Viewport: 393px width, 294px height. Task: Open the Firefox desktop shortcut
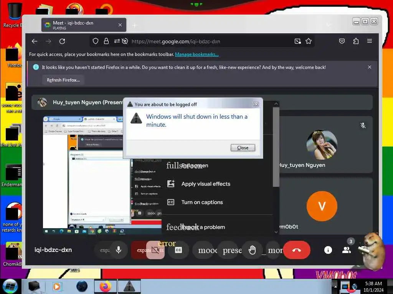click(13, 55)
